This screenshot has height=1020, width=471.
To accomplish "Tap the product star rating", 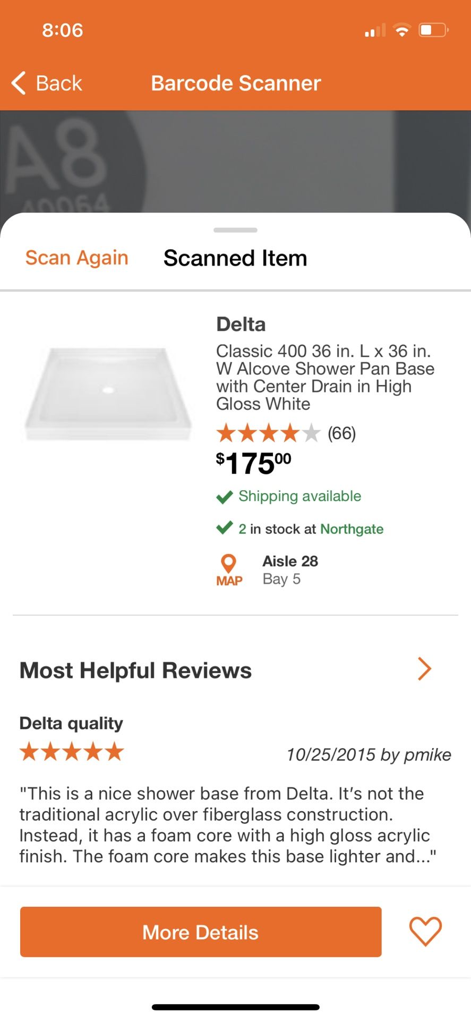I will click(268, 433).
